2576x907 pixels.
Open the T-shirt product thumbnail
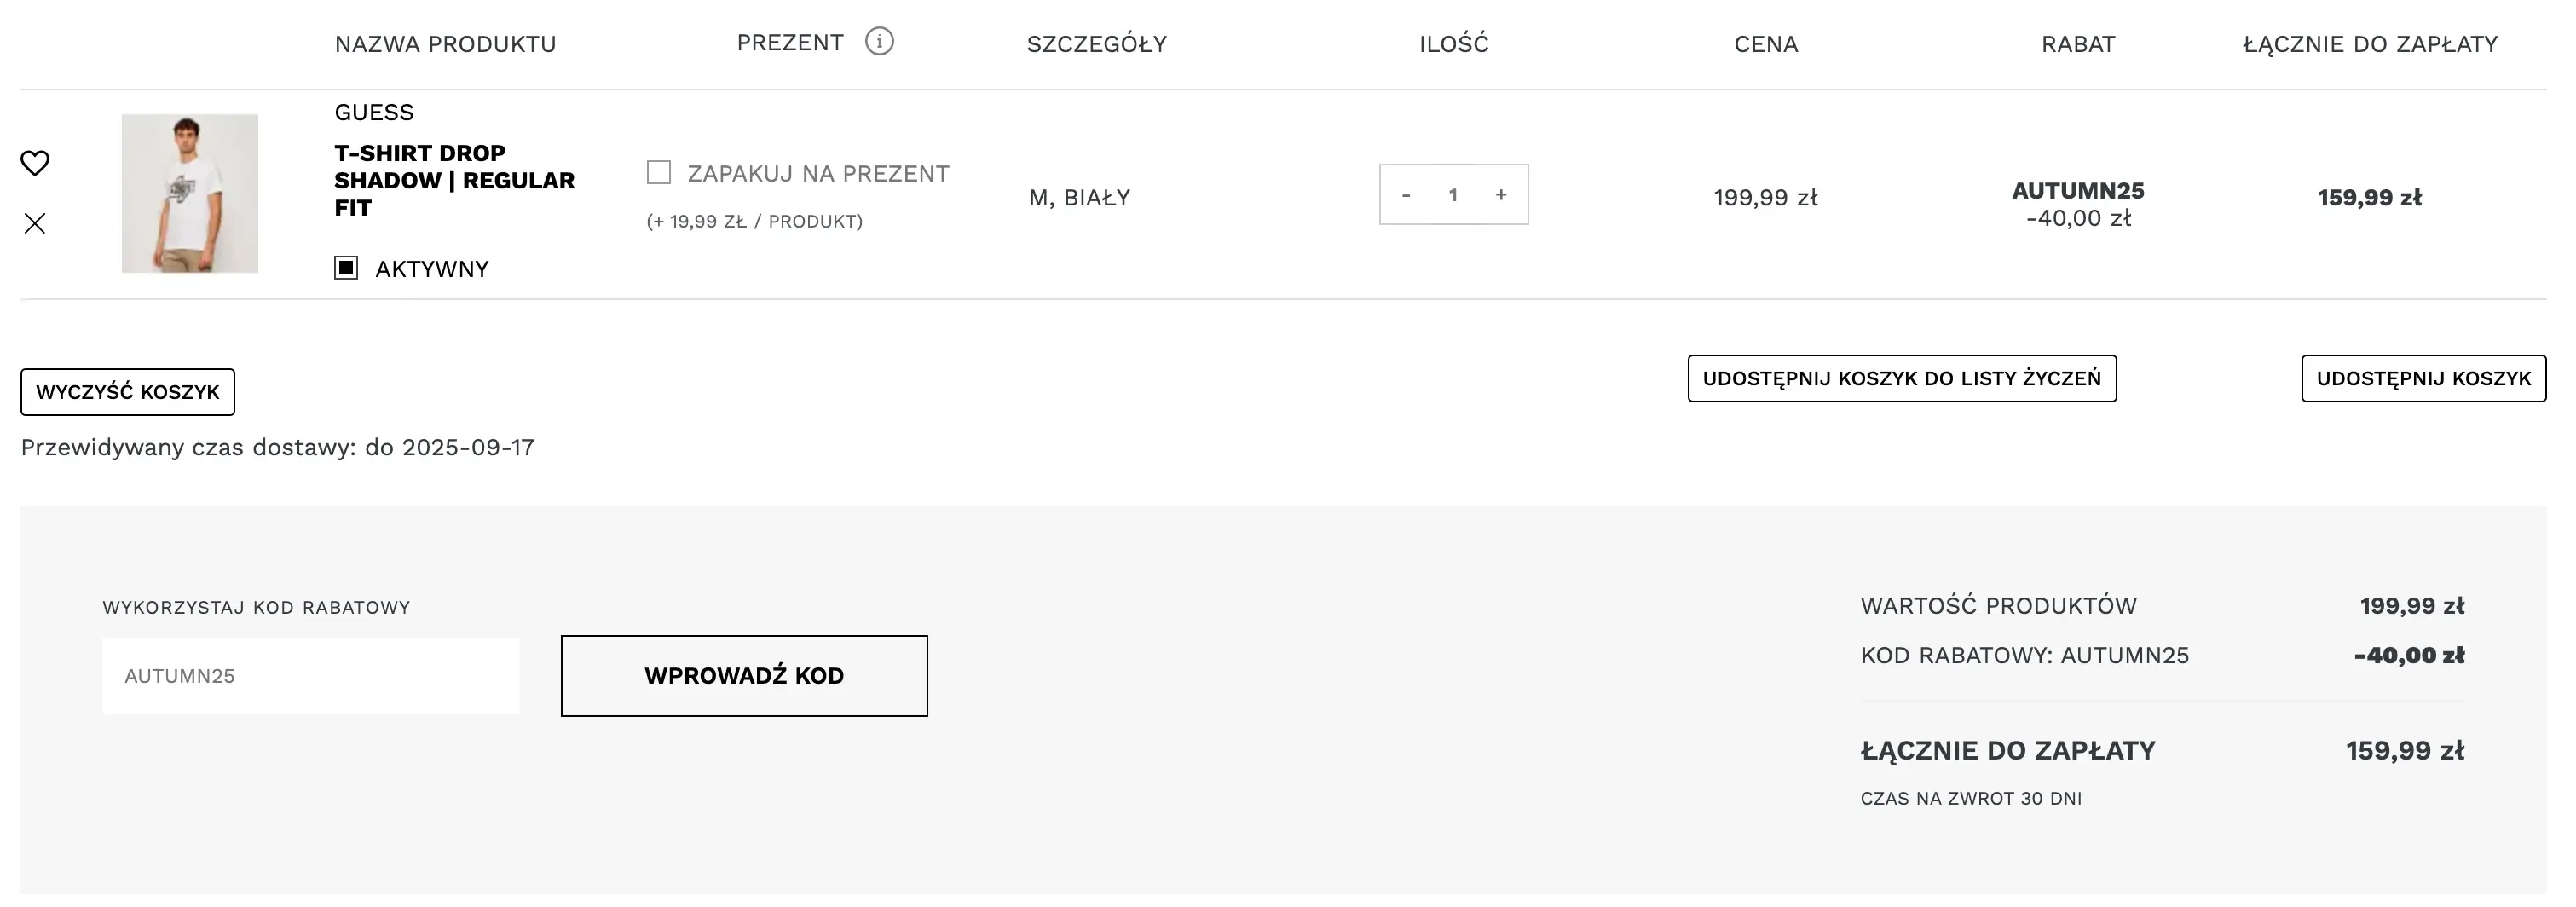(x=190, y=193)
